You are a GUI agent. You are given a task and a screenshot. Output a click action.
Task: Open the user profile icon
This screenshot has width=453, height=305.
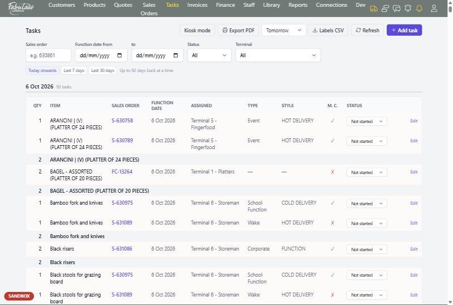point(434,9)
